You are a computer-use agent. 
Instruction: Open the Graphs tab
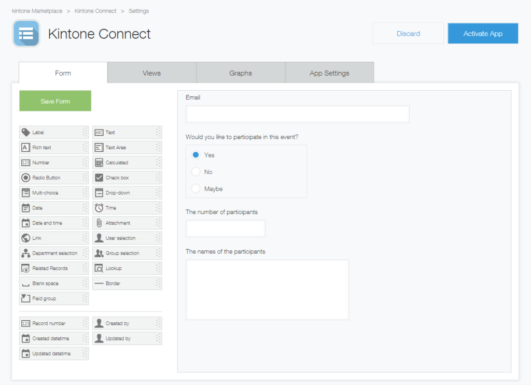241,73
